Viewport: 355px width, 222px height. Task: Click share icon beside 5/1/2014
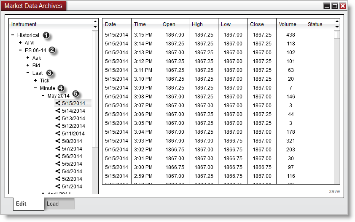[58, 186]
